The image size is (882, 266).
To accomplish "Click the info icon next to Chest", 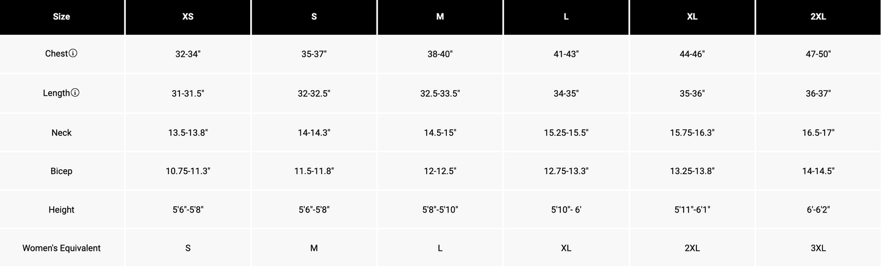I will (73, 53).
